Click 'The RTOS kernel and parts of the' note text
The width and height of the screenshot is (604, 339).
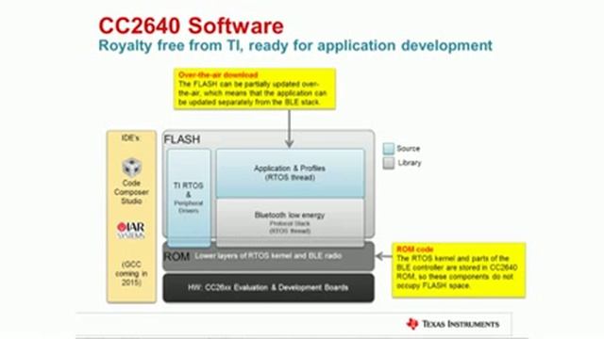[x=457, y=272]
